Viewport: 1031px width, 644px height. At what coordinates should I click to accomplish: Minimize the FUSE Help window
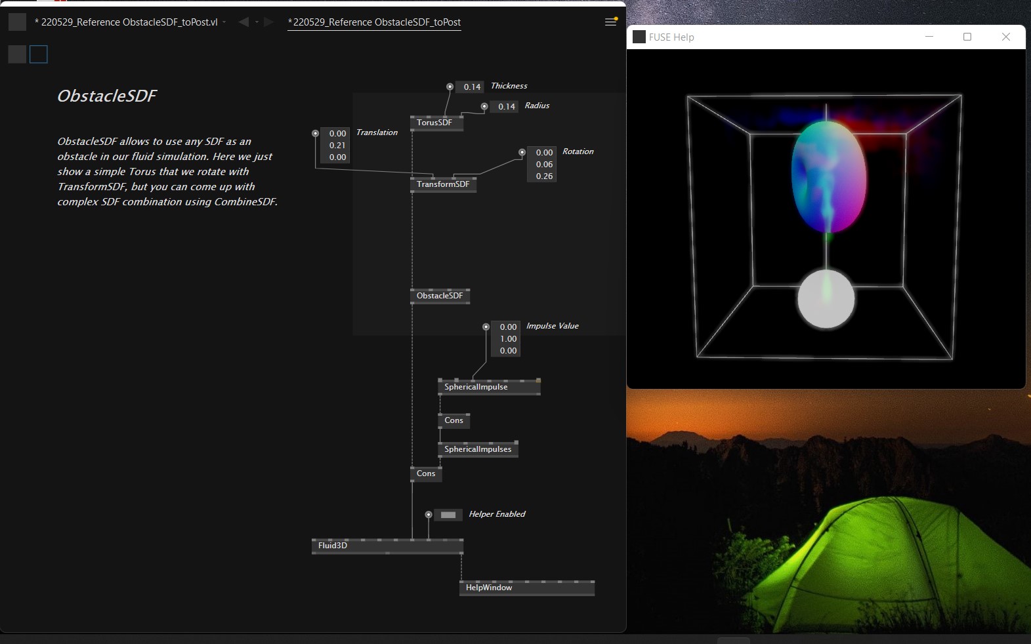[x=929, y=37]
